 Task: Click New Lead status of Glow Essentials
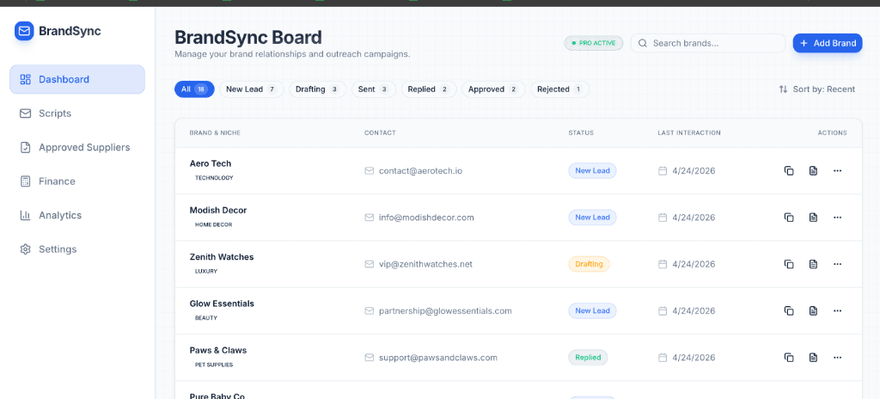(592, 310)
